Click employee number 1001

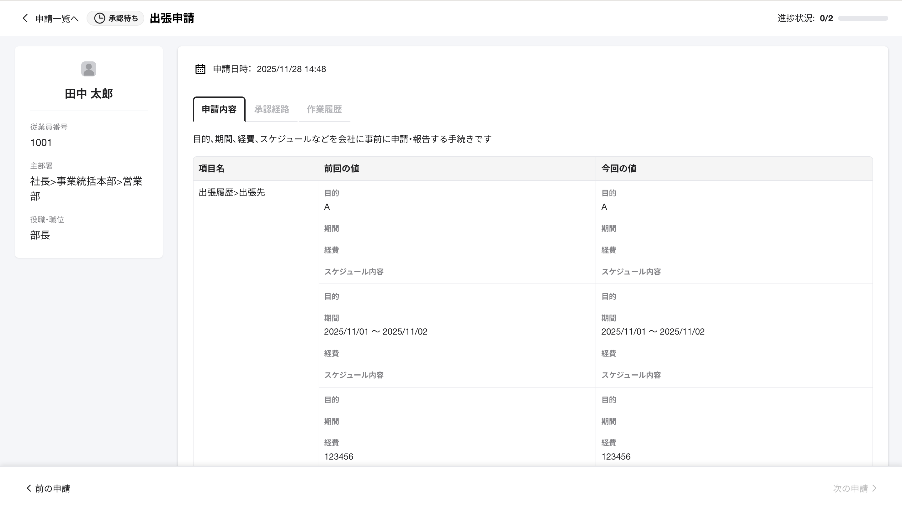point(41,143)
